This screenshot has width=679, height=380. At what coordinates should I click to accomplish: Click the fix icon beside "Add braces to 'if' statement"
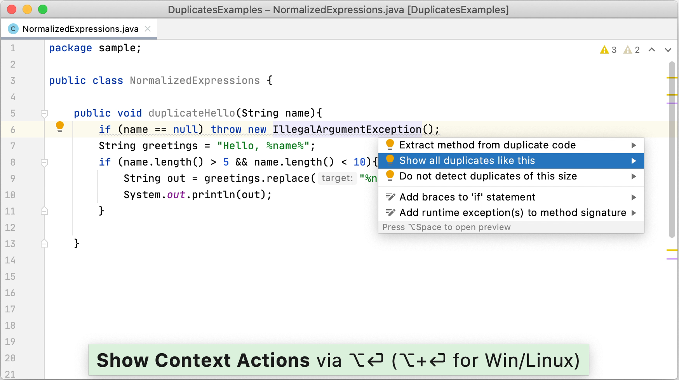click(390, 197)
